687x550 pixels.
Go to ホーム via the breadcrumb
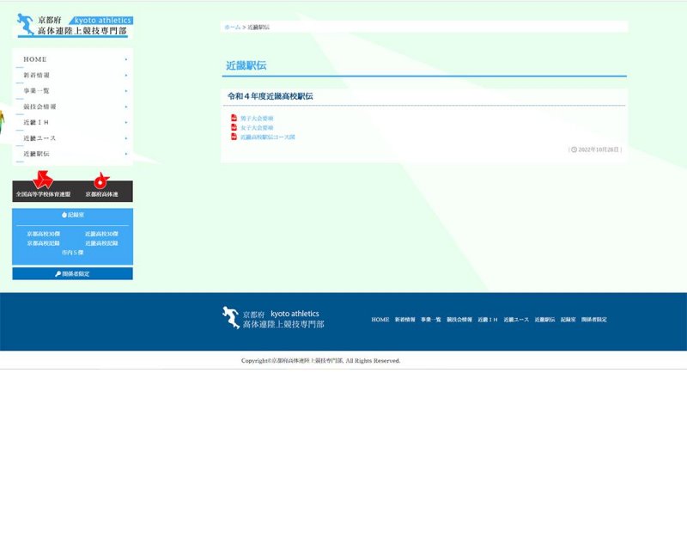(232, 27)
